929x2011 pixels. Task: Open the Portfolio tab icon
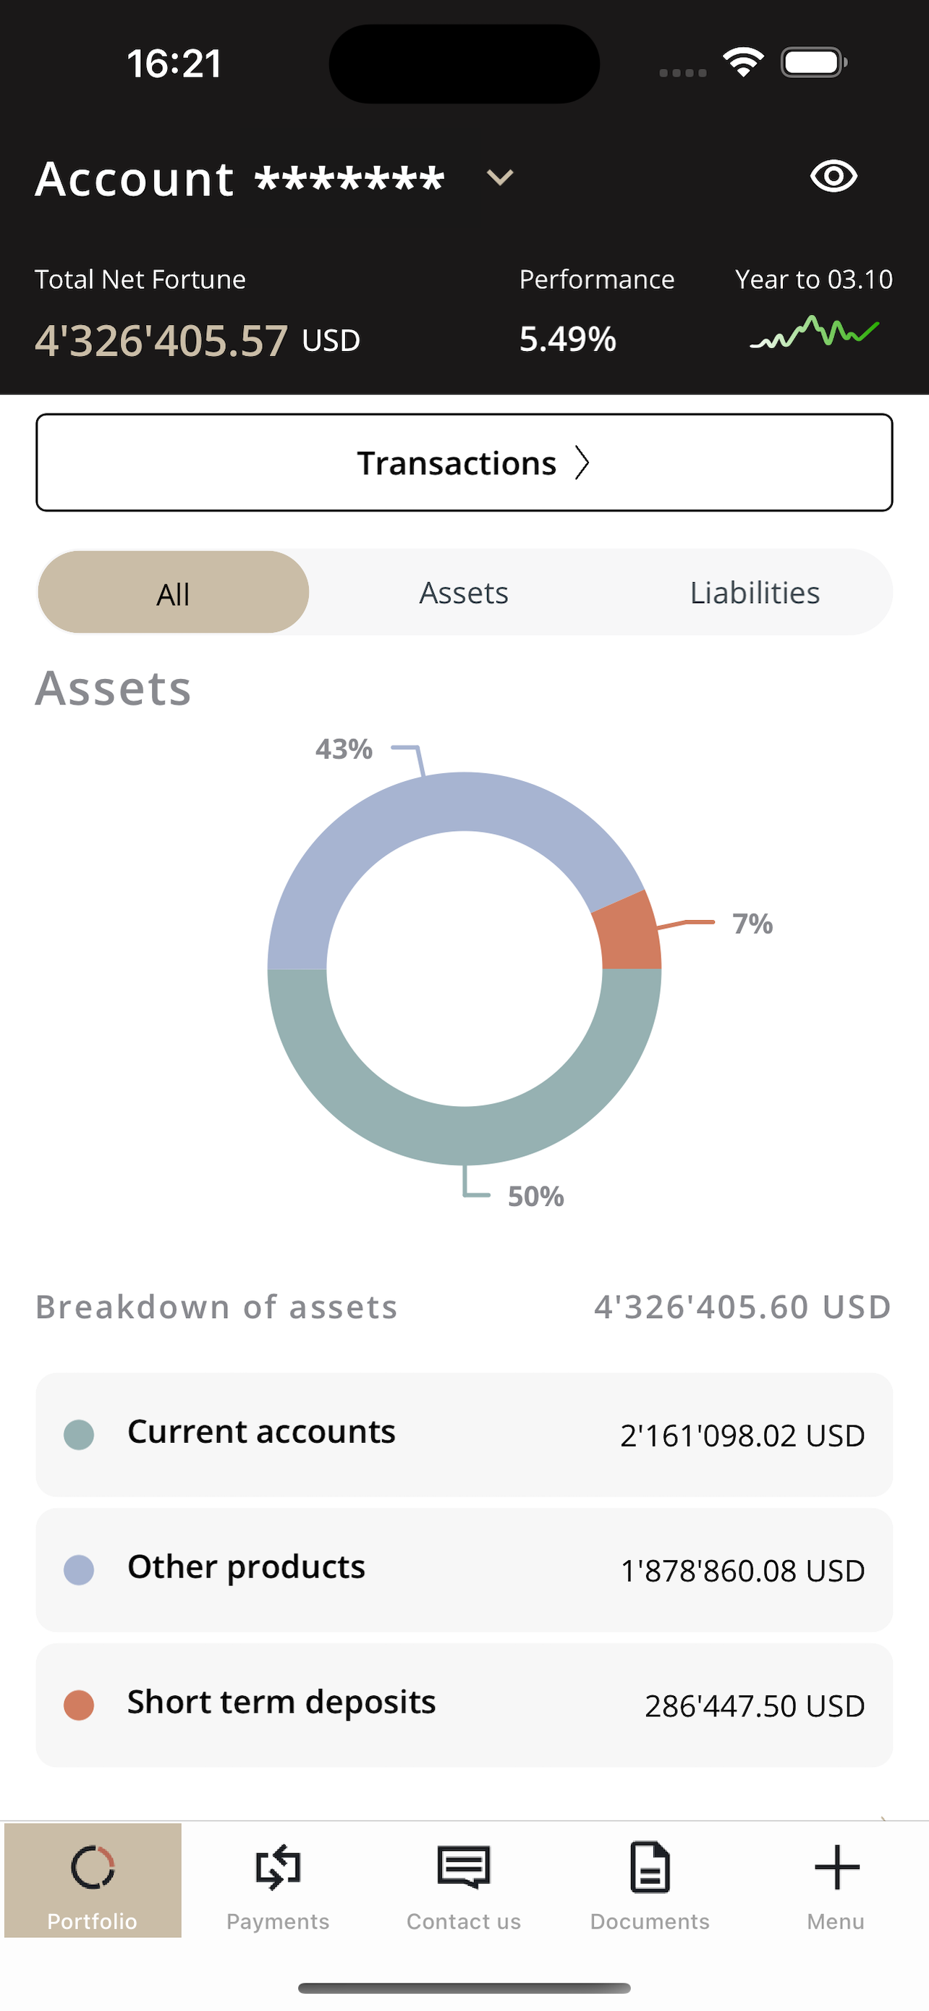tap(93, 1868)
